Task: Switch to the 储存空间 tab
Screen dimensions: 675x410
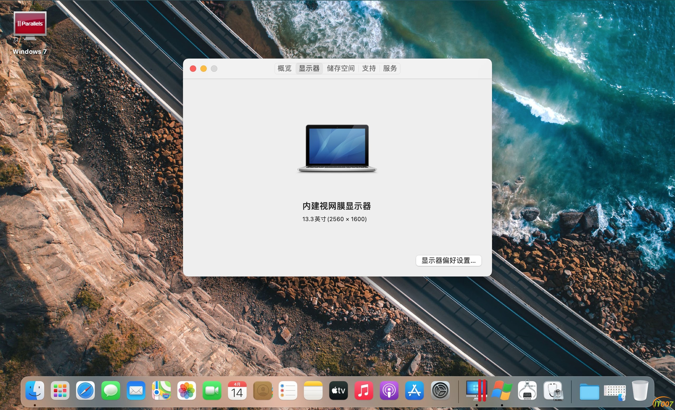Action: [x=340, y=68]
